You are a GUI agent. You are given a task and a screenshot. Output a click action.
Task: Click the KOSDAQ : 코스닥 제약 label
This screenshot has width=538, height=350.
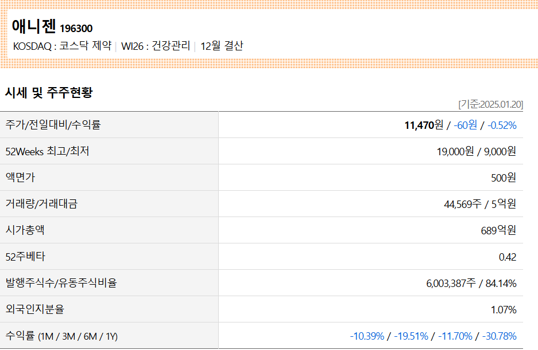tap(62, 46)
